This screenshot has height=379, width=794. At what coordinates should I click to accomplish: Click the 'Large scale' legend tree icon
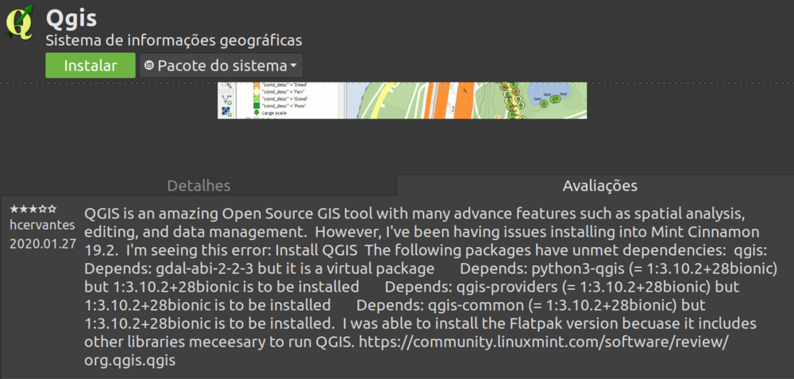(x=256, y=113)
